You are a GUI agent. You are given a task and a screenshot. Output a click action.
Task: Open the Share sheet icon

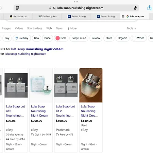point(149,8)
